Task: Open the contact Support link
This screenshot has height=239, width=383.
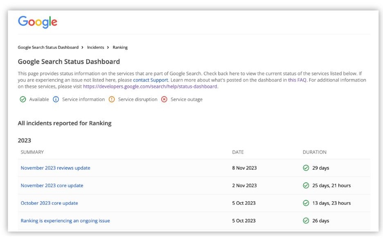Action: click(151, 80)
